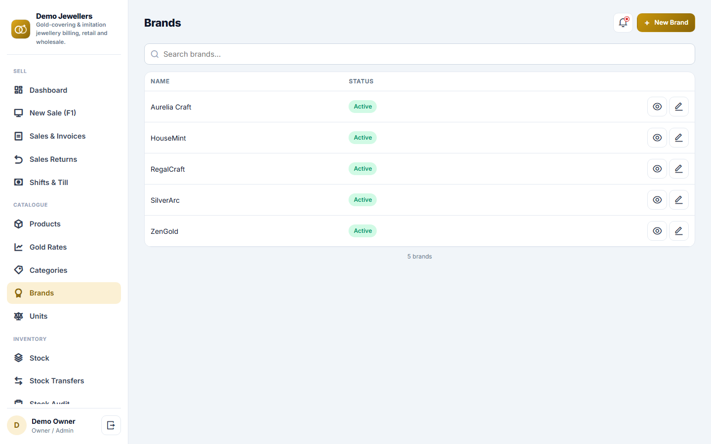The height and width of the screenshot is (444, 711).
Task: Click the logout icon button
Action: (111, 425)
